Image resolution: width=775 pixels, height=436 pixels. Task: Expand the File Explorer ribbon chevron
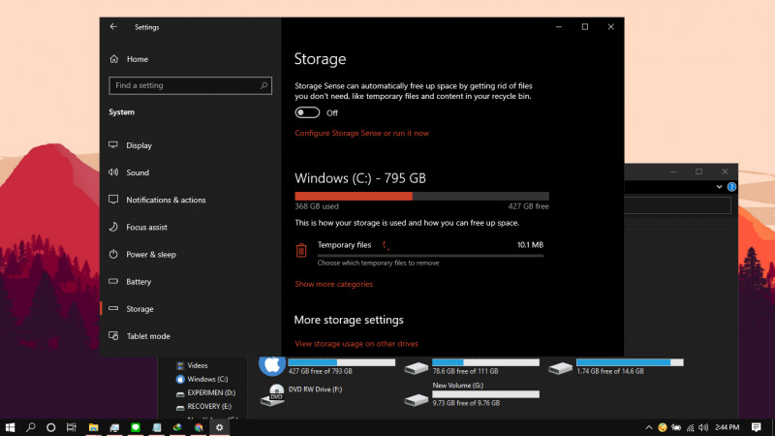coord(719,187)
